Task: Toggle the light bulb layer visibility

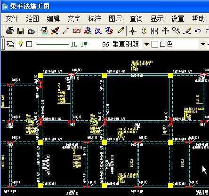Action: (x=21, y=44)
